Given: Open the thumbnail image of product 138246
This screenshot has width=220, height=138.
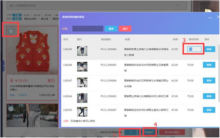Looking at the screenshot, I should click(x=82, y=98).
